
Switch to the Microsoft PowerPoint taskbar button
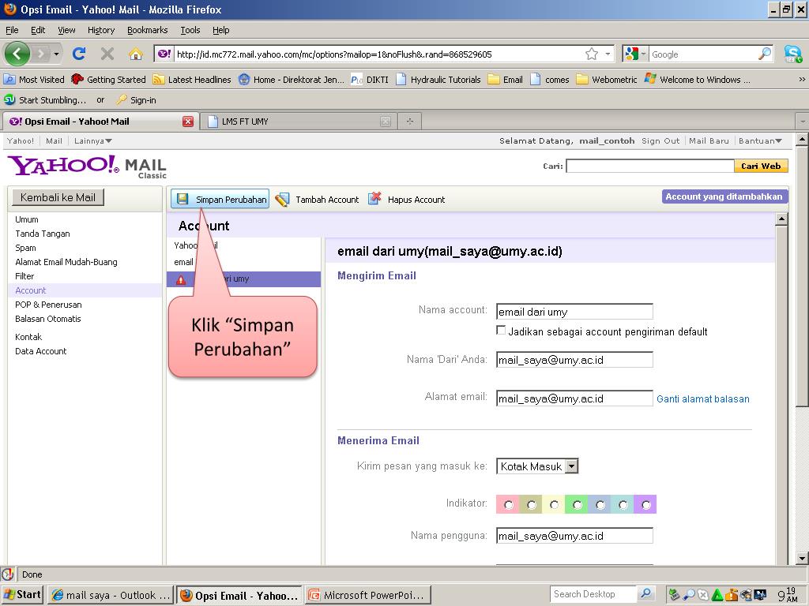pos(367,595)
